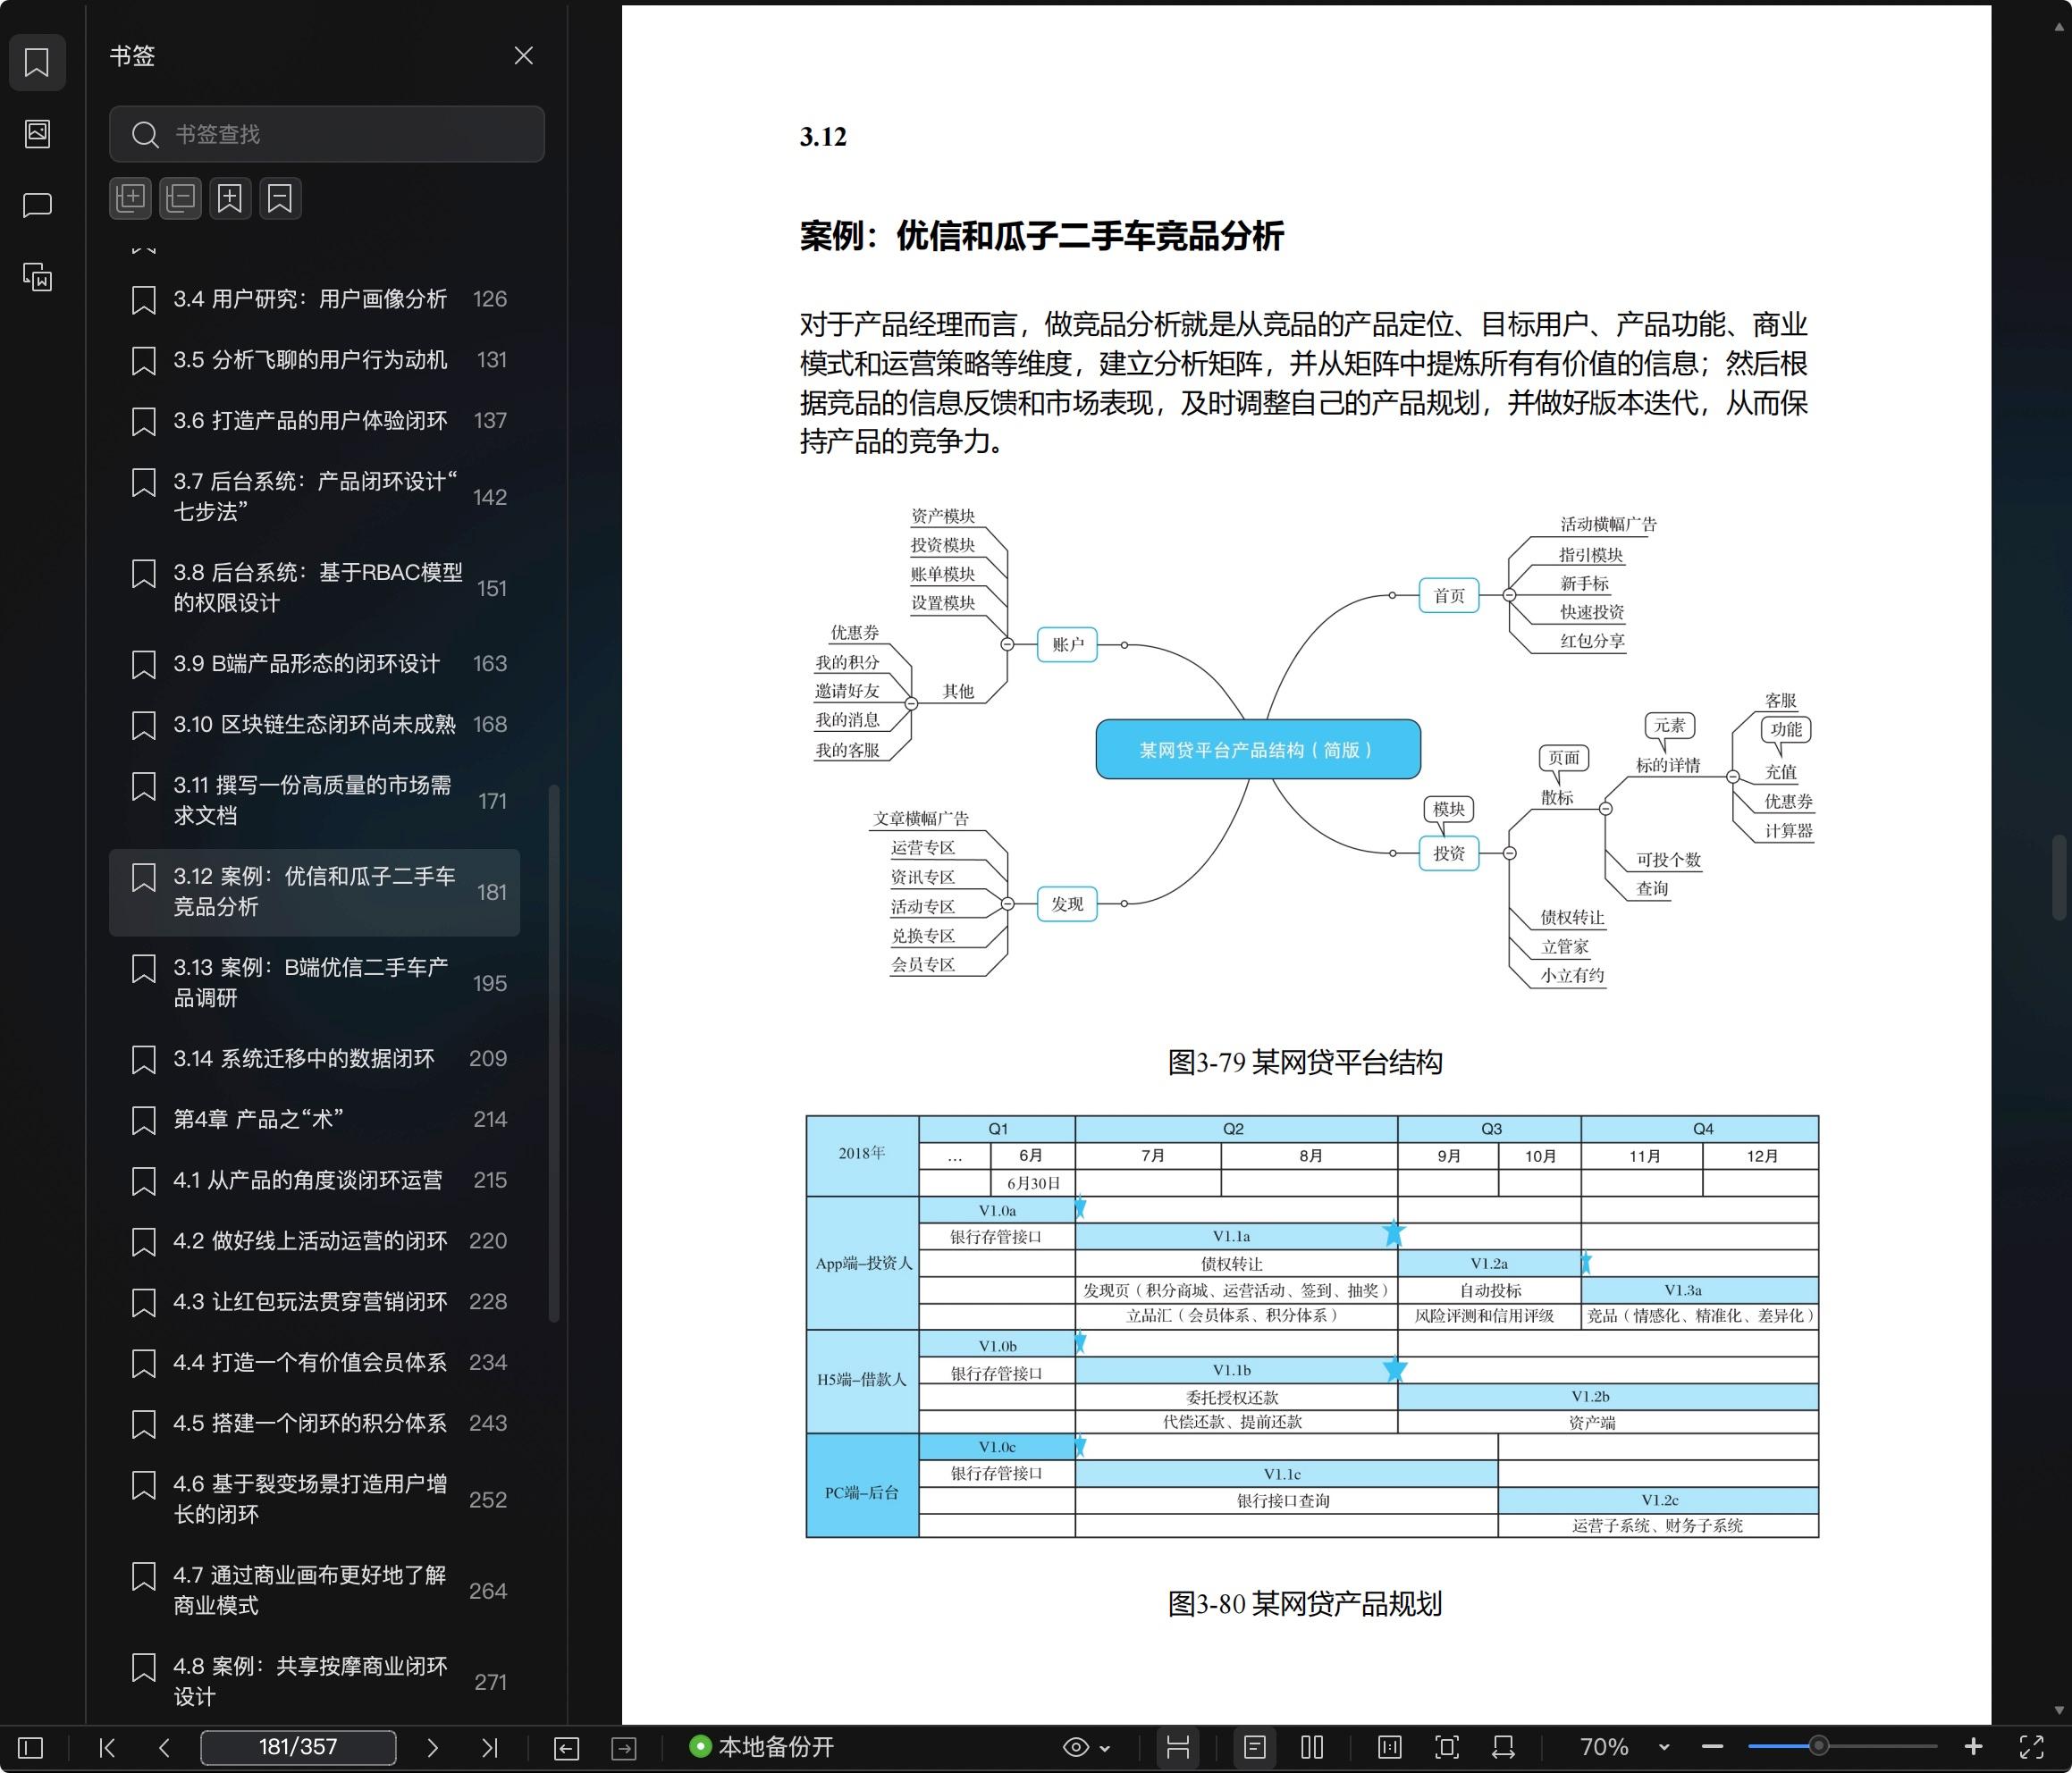Select bookmark 3.12 案例：优信和瓜子二手车竞品分析
This screenshot has width=2072, height=1773.
coord(314,892)
